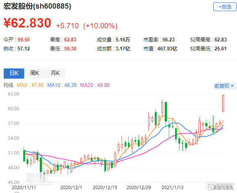Click the 52周最高 value 62.83
237x193 pixels.
click(221, 40)
